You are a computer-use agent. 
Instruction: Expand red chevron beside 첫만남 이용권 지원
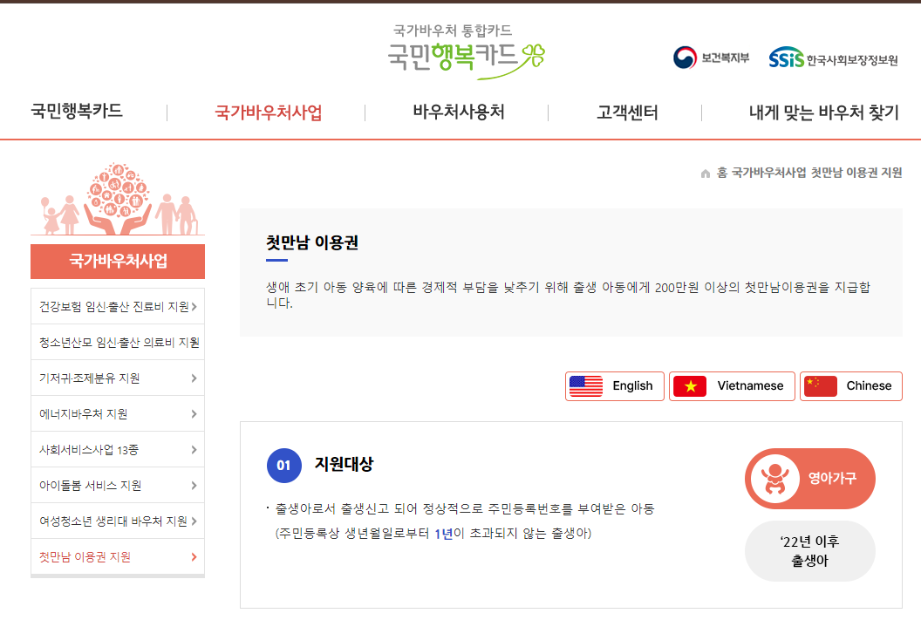194,557
